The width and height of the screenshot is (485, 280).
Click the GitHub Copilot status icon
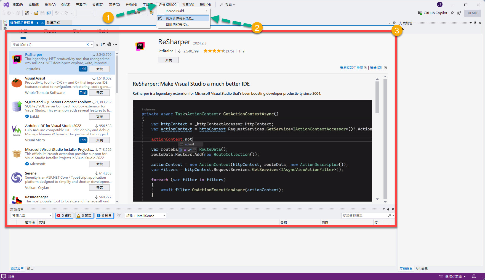point(420,13)
